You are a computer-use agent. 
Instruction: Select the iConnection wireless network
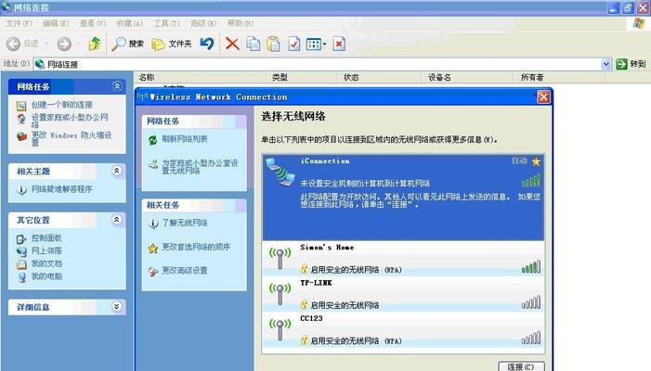(x=403, y=198)
